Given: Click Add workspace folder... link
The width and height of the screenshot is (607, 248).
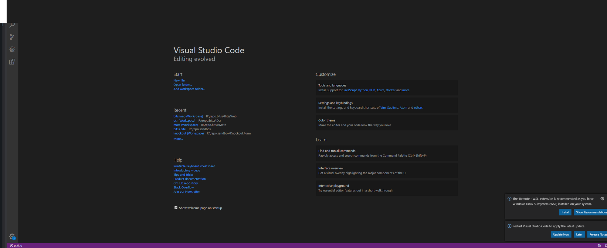Looking at the screenshot, I should coord(189,89).
